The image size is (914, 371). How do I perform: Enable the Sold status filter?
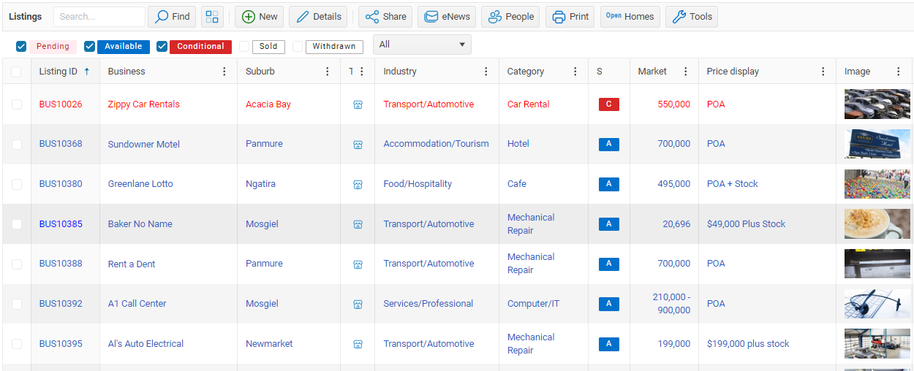coord(244,47)
